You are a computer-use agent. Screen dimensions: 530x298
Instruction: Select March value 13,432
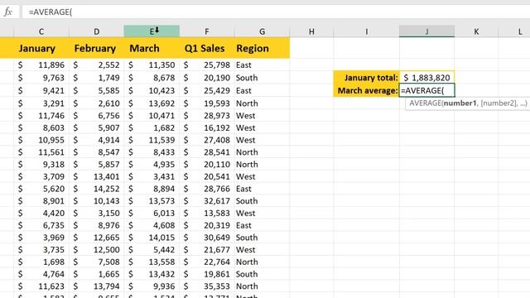click(152, 274)
